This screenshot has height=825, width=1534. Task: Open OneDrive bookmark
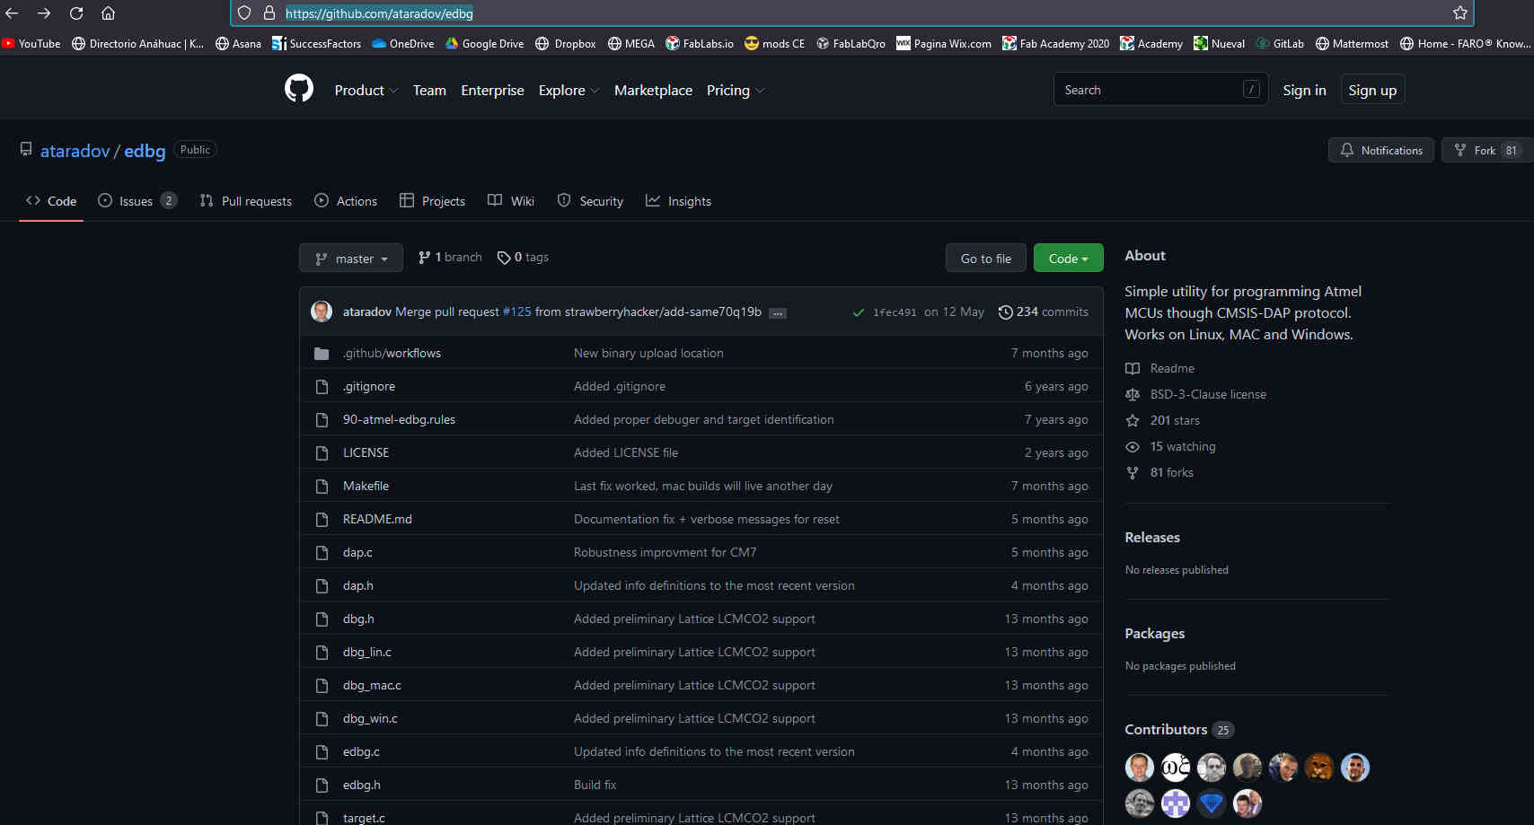click(403, 43)
